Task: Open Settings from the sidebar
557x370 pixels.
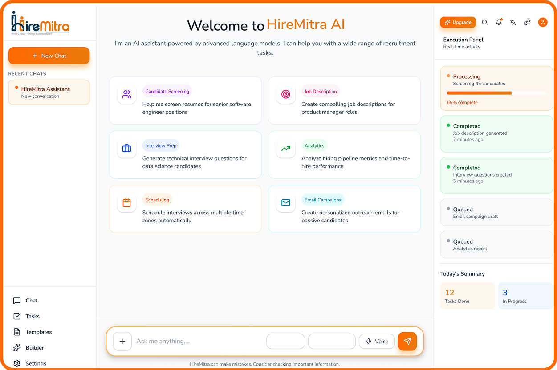Action: coord(36,363)
